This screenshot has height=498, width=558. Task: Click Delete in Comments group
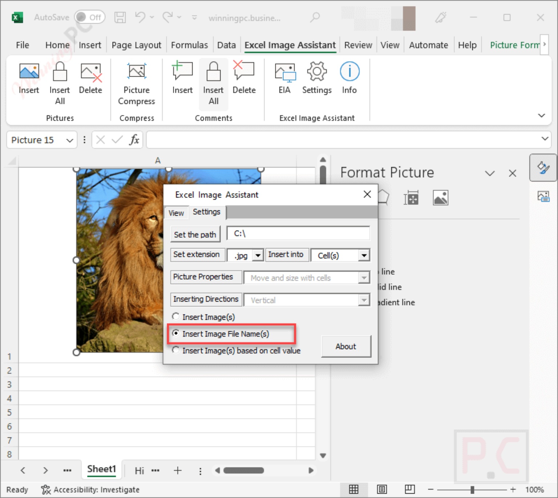244,78
